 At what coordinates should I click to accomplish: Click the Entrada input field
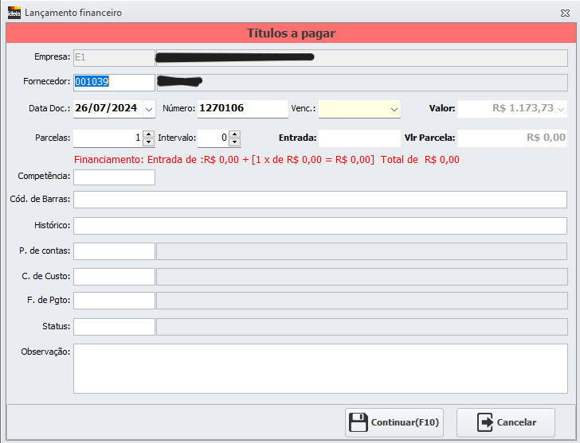pos(359,138)
